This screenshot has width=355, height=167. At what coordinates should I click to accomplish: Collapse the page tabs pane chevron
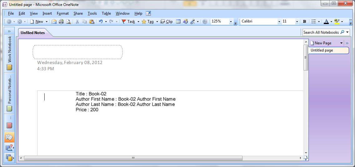pyautogui.click(x=347, y=43)
